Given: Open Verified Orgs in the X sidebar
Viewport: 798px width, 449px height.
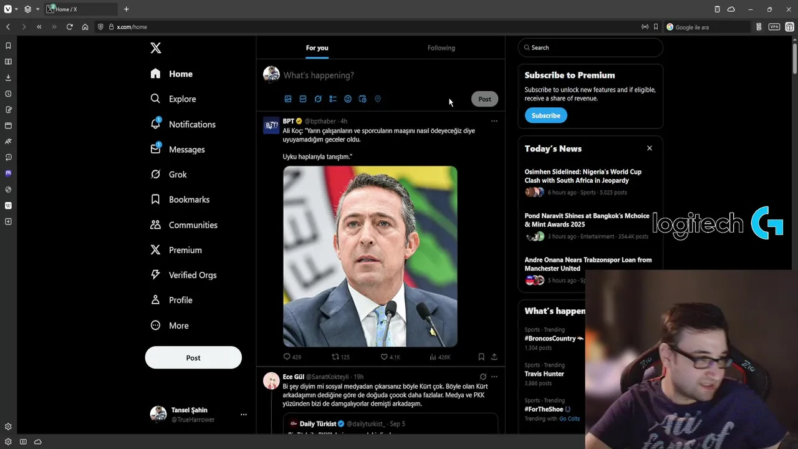Looking at the screenshot, I should click(184, 275).
